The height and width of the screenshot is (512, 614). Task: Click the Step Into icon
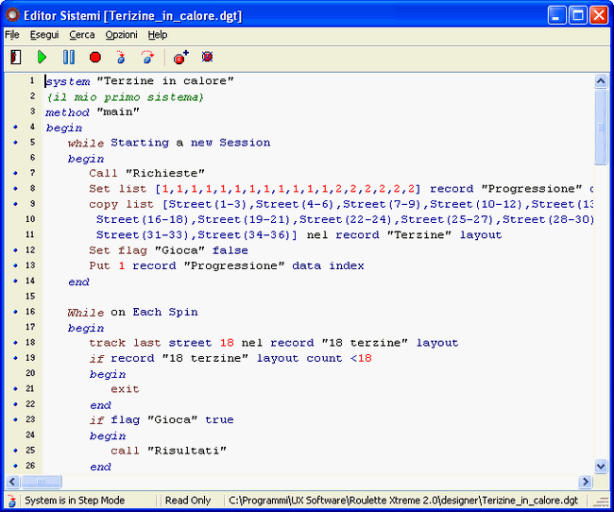click(x=121, y=58)
